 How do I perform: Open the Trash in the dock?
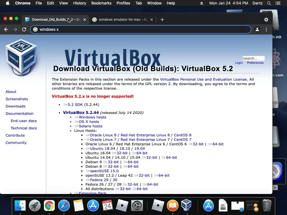pyautogui.click(x=267, y=205)
